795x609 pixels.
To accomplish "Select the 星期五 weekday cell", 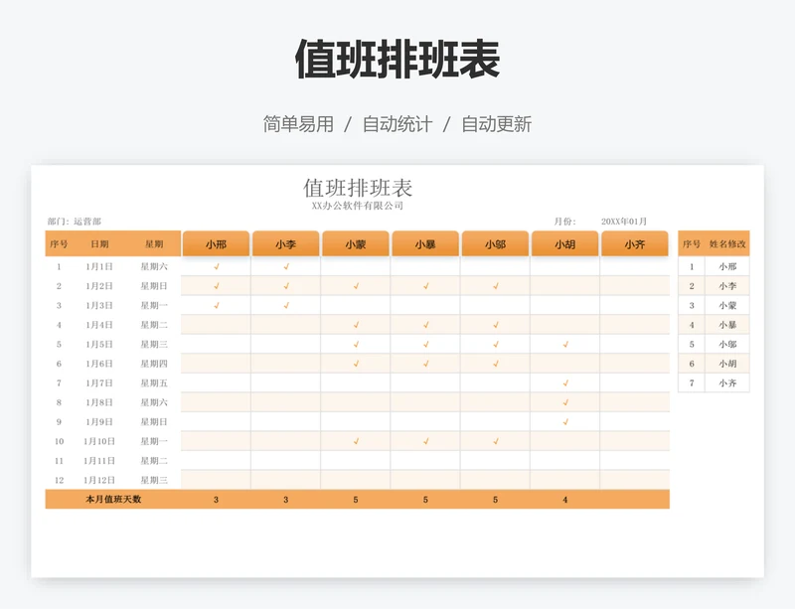I will [x=154, y=383].
